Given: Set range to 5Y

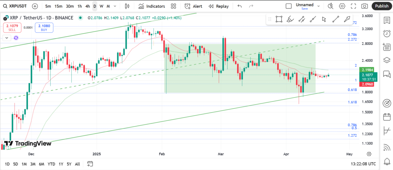Looking at the screenshot, I should coord(69,164).
